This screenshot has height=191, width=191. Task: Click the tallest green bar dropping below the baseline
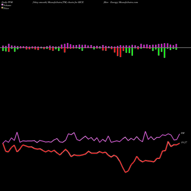(165, 53)
